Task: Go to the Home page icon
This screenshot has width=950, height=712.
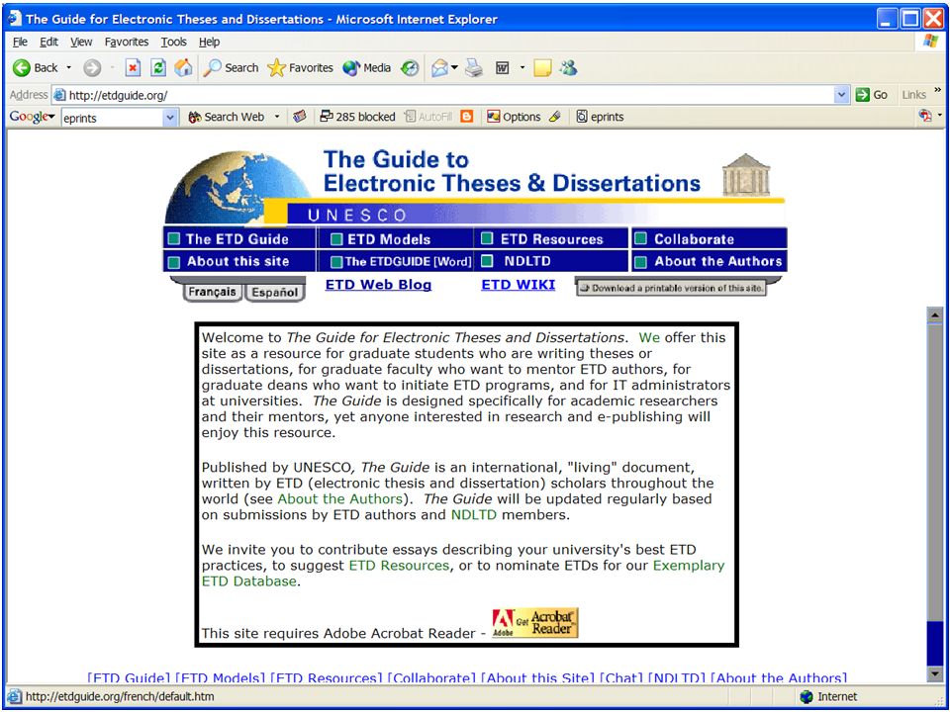Action: [183, 68]
